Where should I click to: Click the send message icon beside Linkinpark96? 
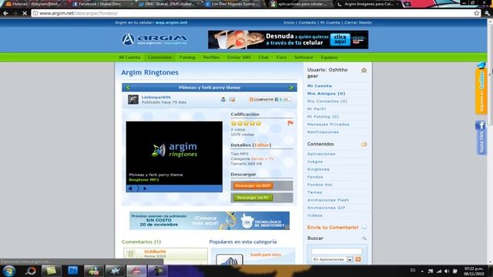click(232, 99)
